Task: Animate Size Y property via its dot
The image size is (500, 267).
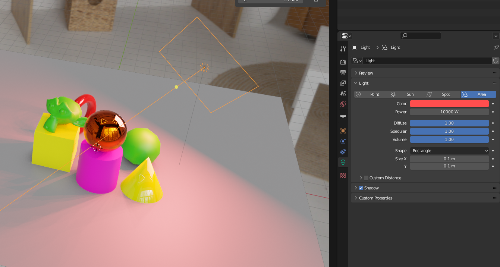Action: pyautogui.click(x=493, y=166)
